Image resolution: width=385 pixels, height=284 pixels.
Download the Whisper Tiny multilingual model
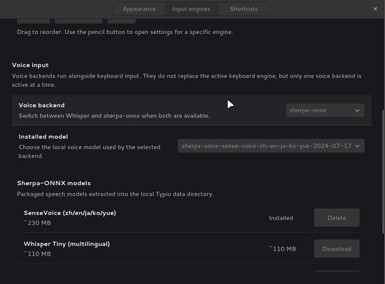click(x=336, y=249)
